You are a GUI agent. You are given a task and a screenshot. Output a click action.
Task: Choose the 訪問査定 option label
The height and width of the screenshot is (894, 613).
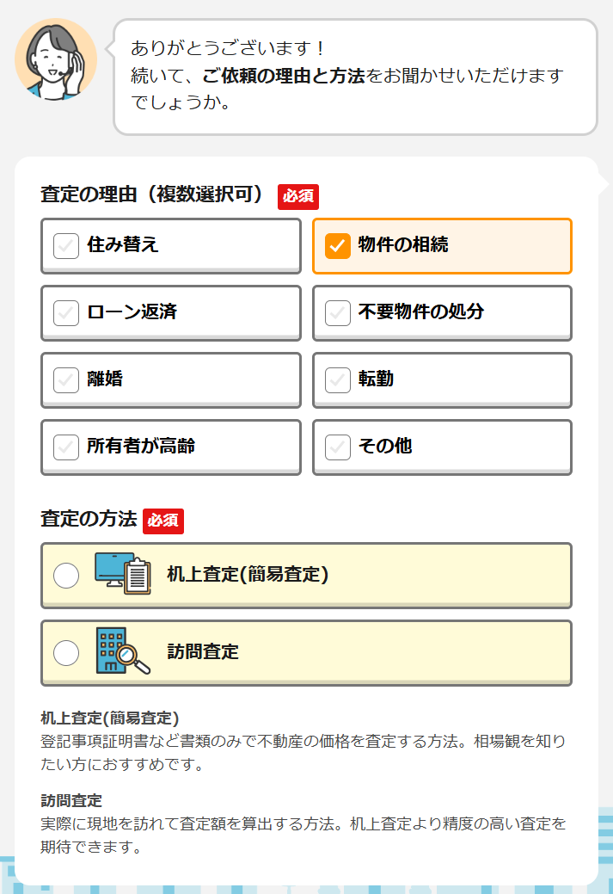tap(203, 652)
